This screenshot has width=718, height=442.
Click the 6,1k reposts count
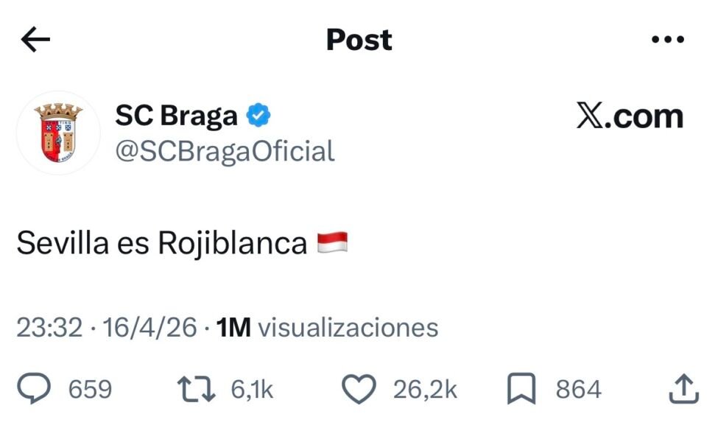click(252, 390)
